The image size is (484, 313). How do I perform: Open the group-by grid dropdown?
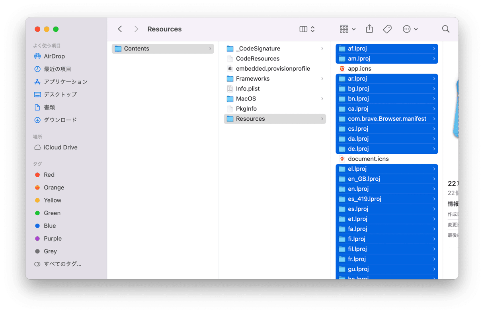[x=347, y=29]
